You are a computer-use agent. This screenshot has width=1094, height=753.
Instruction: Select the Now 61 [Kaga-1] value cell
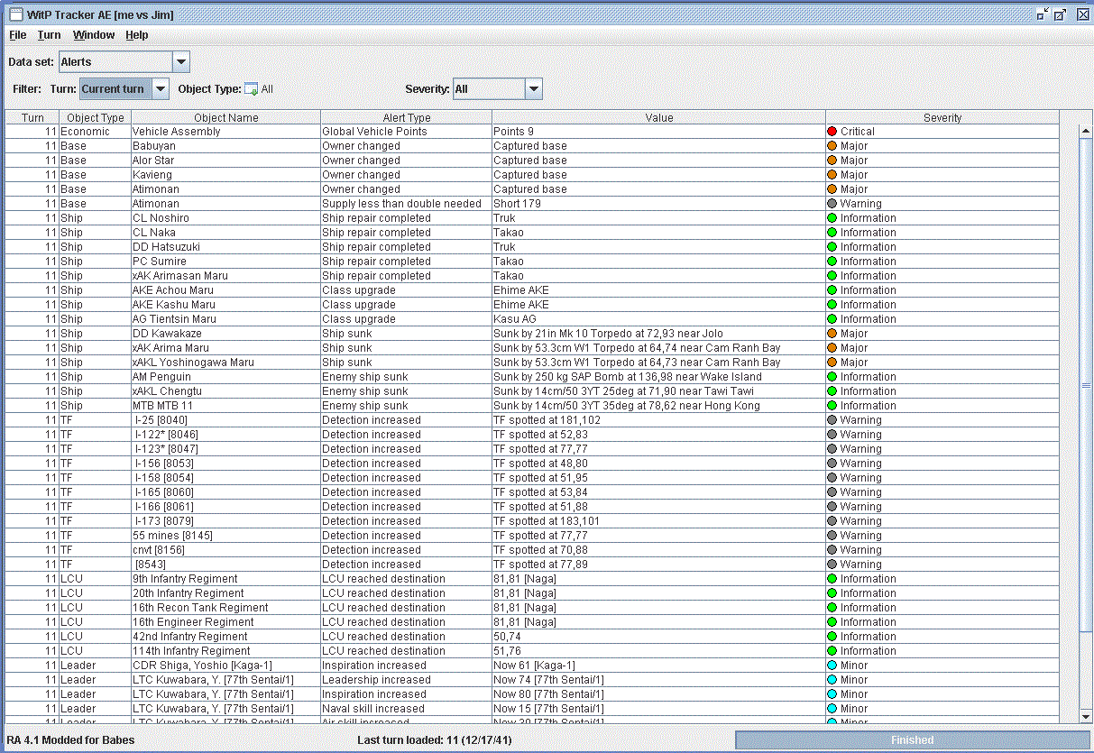(659, 666)
